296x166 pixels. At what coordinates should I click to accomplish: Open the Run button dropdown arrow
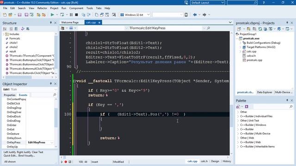tap(57, 15)
